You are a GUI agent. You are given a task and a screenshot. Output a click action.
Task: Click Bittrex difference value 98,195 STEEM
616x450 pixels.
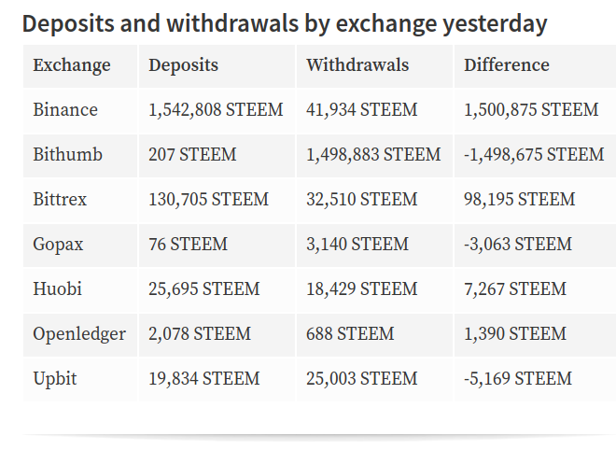pos(519,199)
